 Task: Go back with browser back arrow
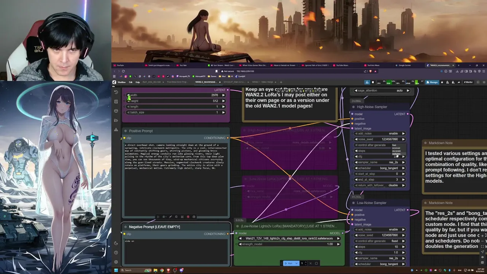[x=115, y=71]
